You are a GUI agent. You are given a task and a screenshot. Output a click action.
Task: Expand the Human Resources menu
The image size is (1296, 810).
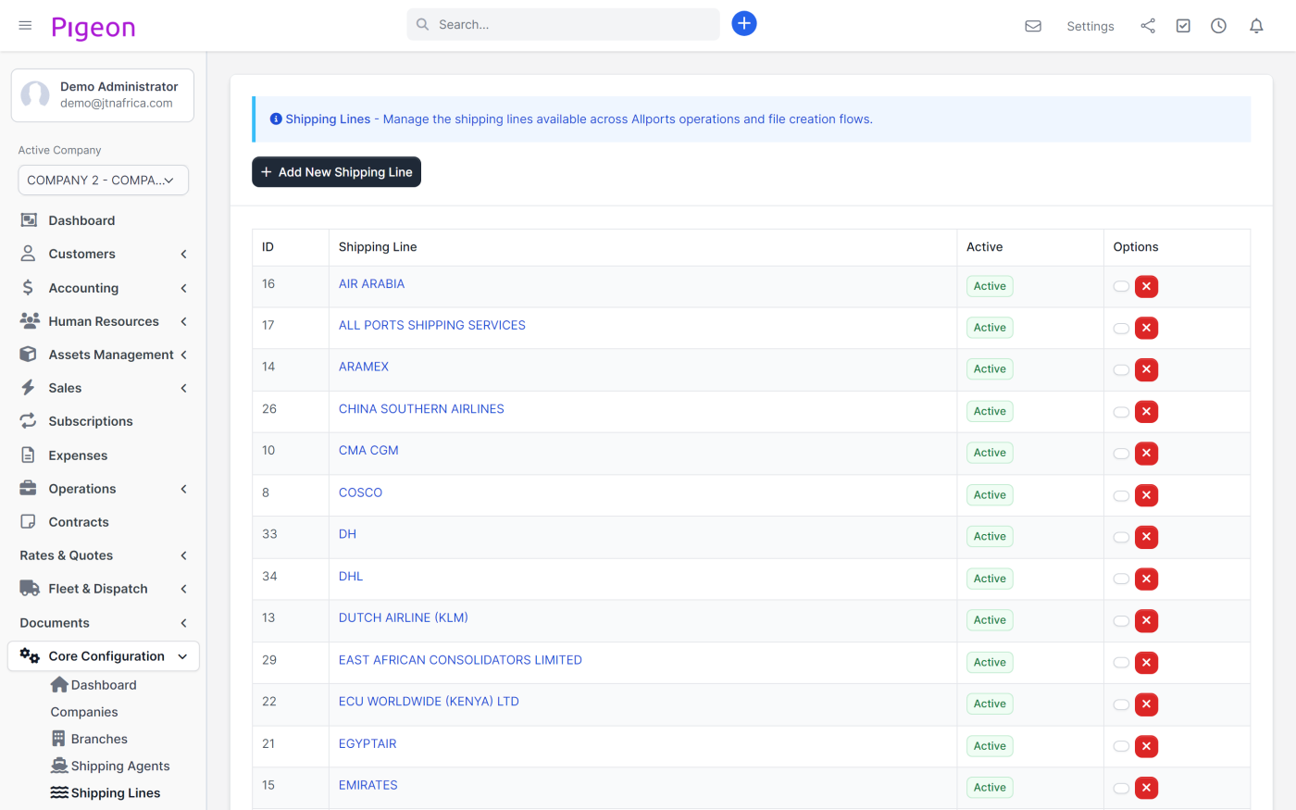coord(103,321)
